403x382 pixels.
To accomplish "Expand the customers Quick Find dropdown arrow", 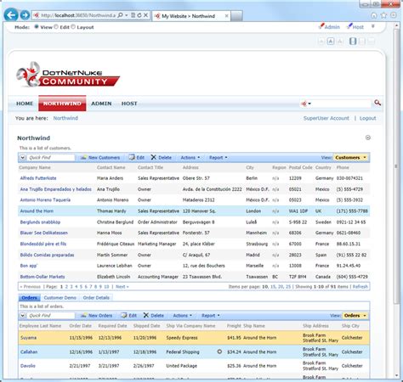I will [x=23, y=158].
